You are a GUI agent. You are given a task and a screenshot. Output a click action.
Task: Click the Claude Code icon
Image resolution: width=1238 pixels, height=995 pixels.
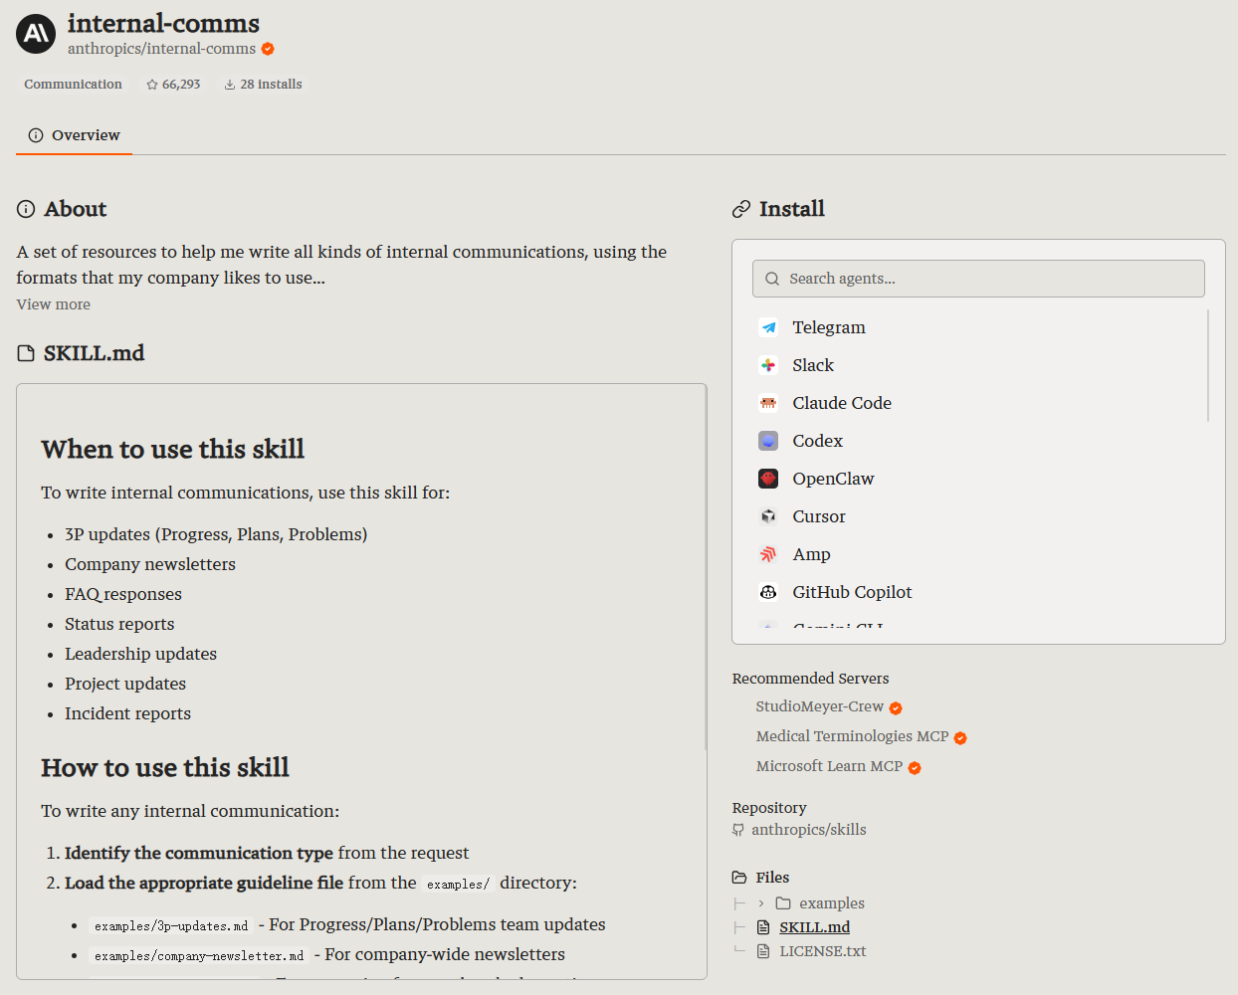[x=768, y=403]
